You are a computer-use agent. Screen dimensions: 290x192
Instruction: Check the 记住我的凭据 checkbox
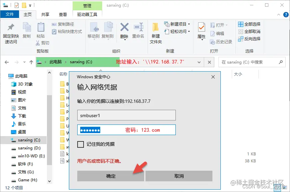(x=80, y=144)
